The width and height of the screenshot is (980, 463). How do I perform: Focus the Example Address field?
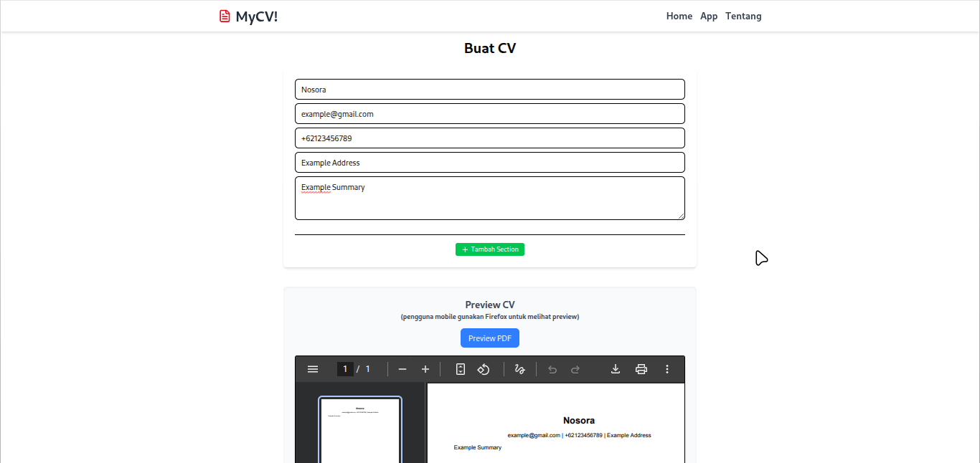(490, 163)
